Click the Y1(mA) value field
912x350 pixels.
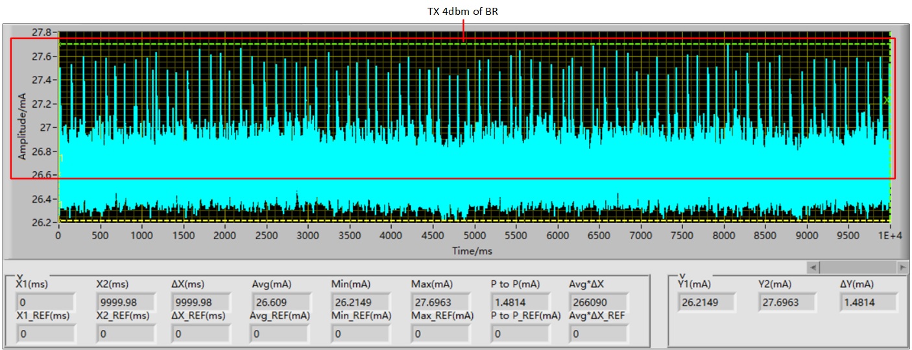coord(707,302)
